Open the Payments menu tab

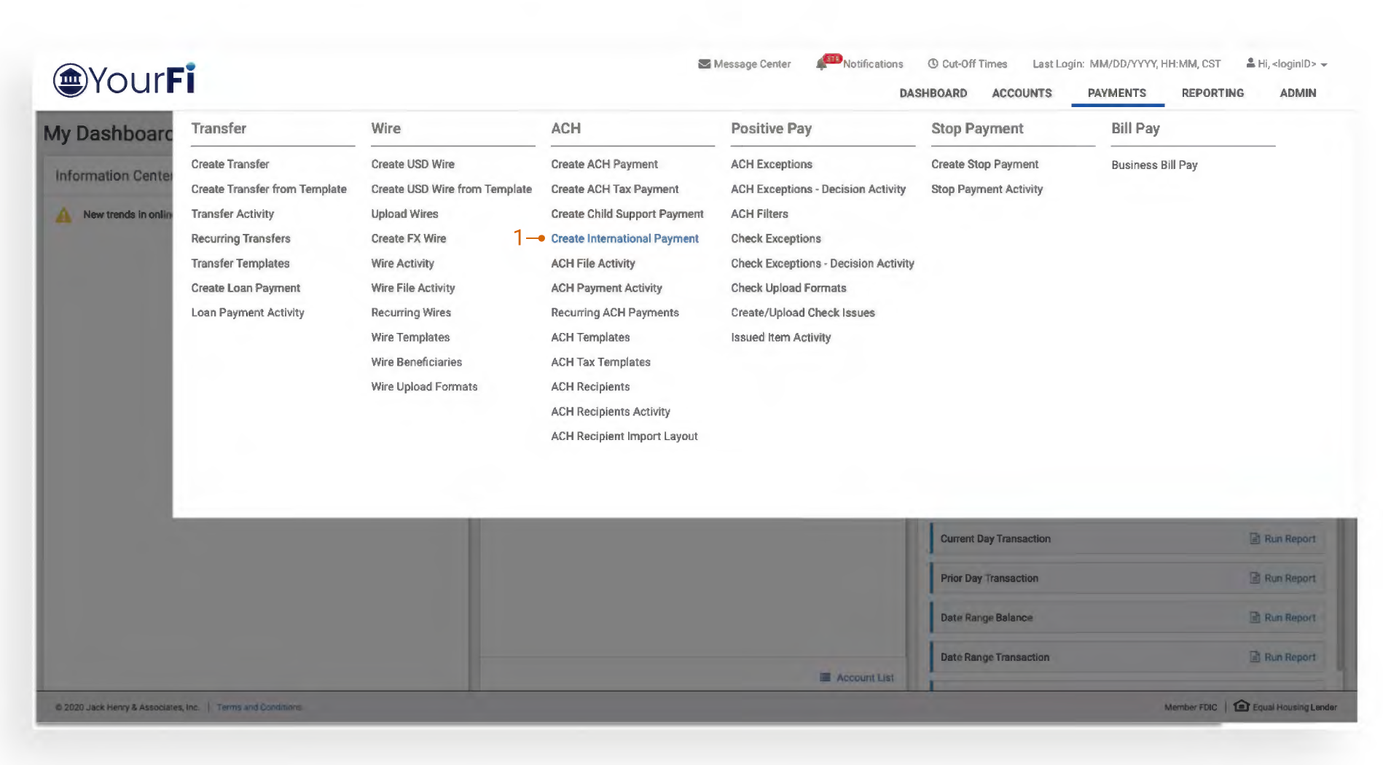tap(1116, 93)
